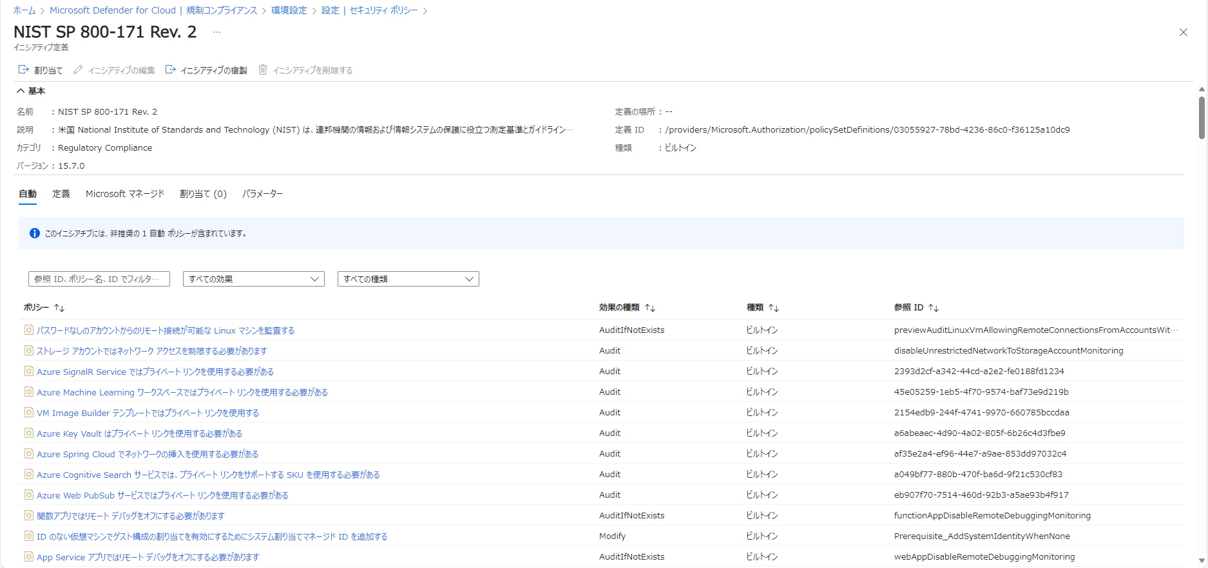Click the blue info icon in the notification banner
The height and width of the screenshot is (568, 1208).
pos(35,233)
